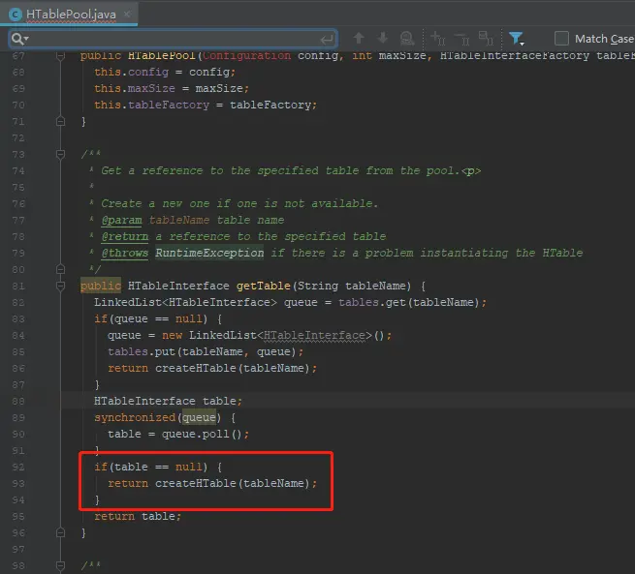This screenshot has width=635, height=574.
Task: Click RuntimeException in the Javadoc comment
Action: (209, 253)
